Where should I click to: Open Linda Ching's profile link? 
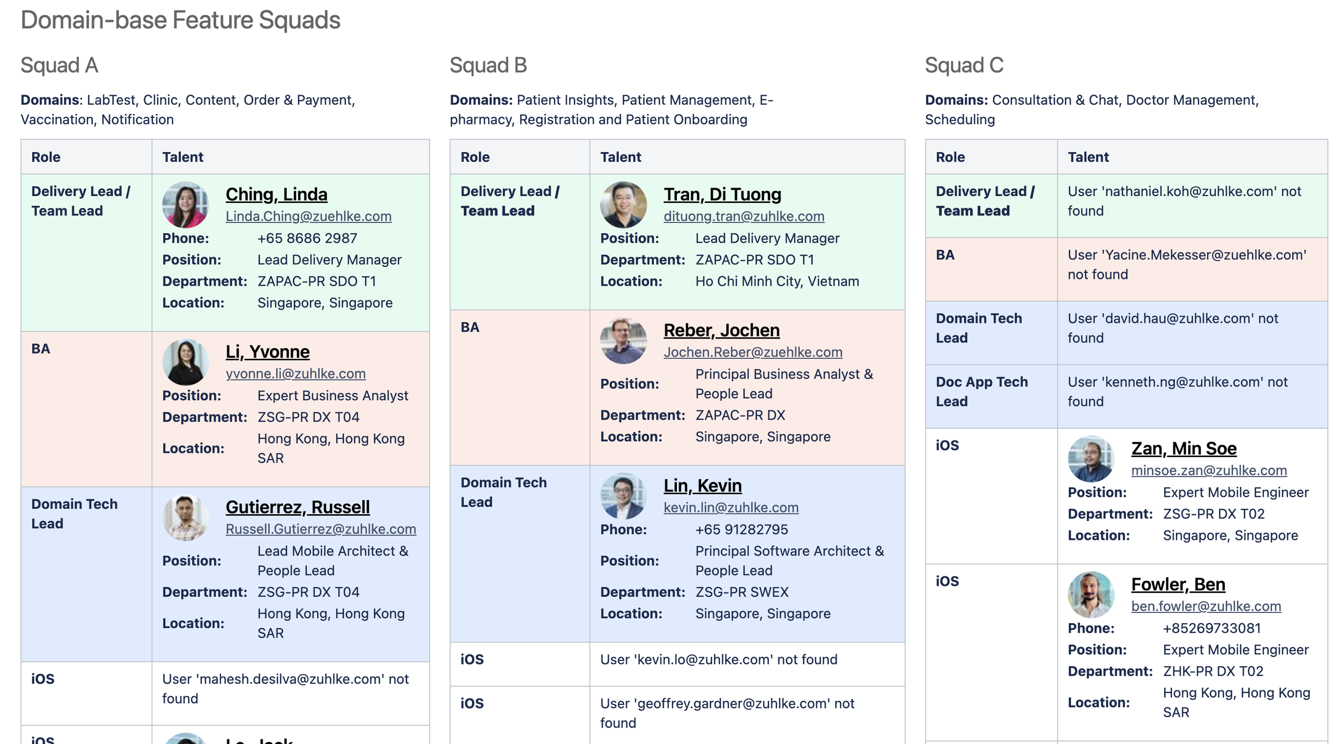pyautogui.click(x=276, y=194)
